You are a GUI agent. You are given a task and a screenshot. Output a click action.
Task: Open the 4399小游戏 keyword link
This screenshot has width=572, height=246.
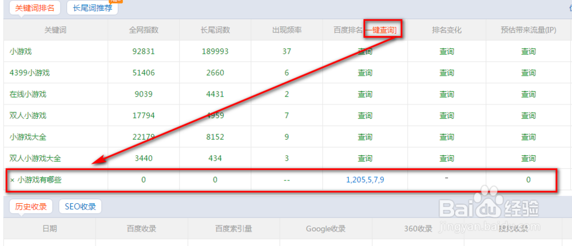(30, 73)
